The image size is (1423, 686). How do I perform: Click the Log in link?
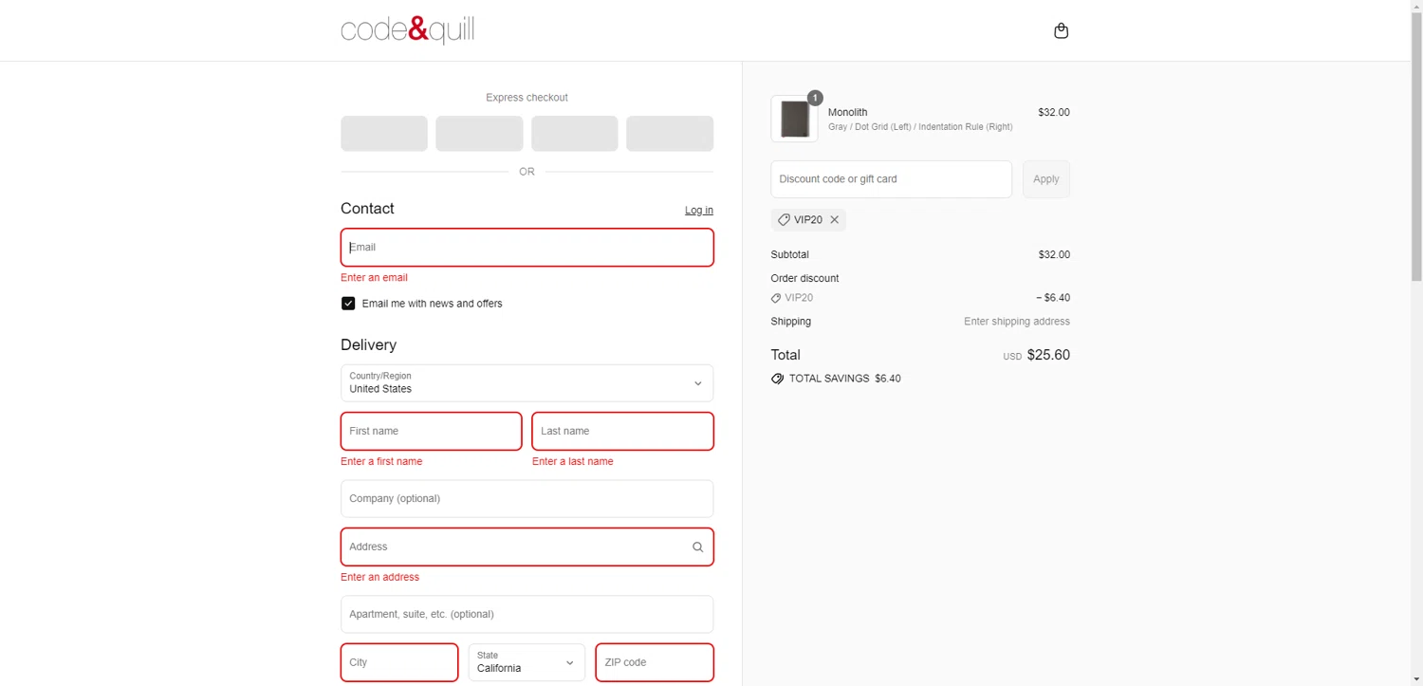tap(699, 210)
